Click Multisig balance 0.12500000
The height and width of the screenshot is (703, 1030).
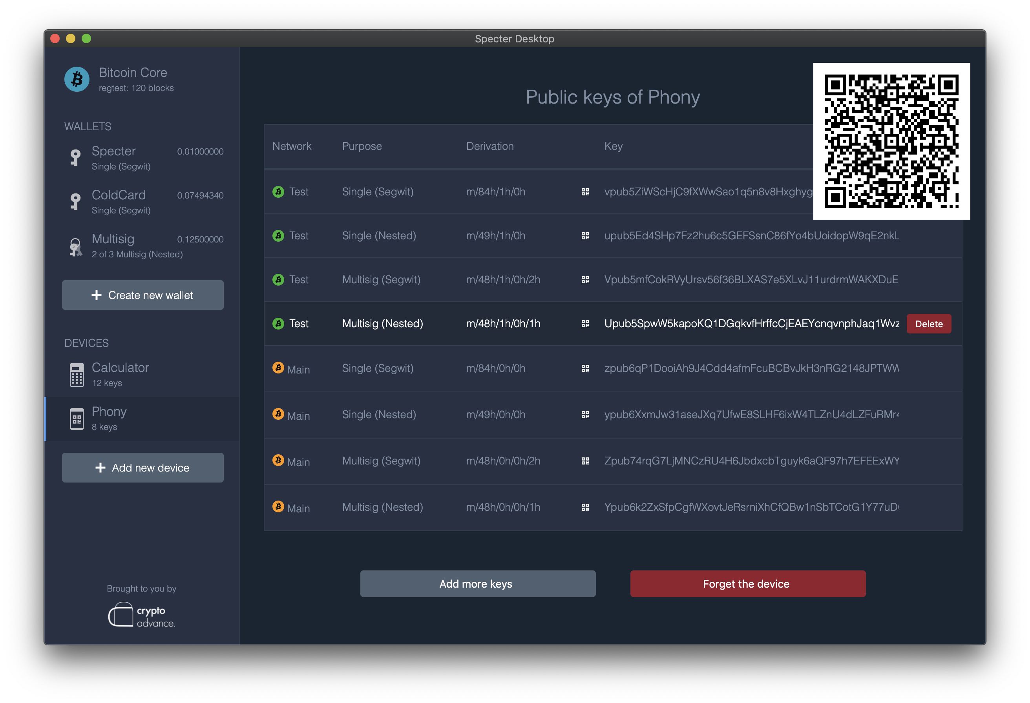[x=200, y=239]
